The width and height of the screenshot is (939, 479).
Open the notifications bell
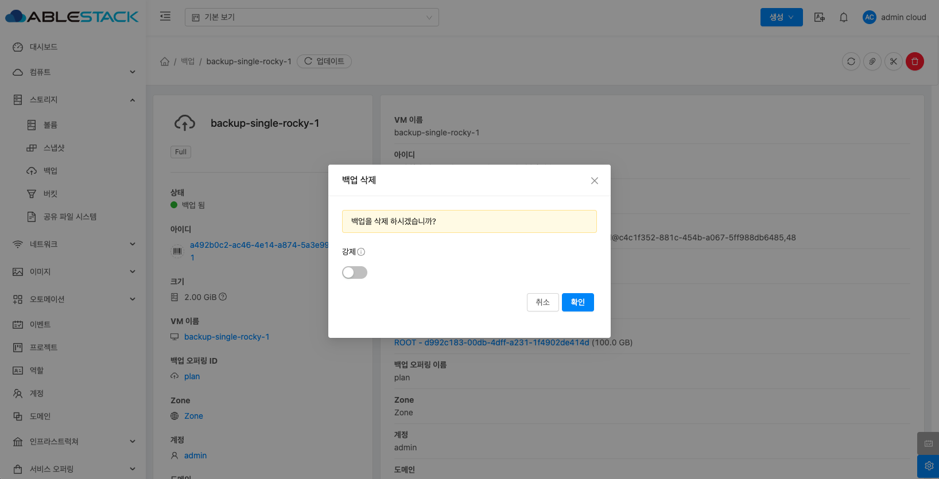click(x=843, y=17)
